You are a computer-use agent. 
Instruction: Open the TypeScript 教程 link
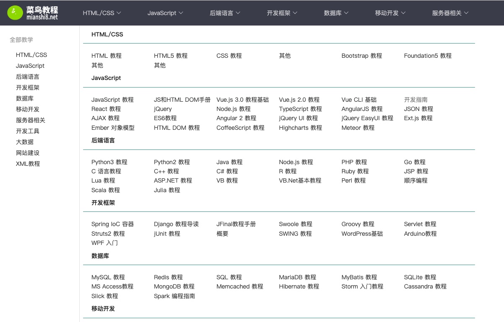pos(300,109)
